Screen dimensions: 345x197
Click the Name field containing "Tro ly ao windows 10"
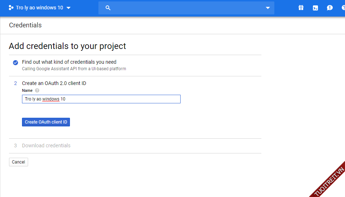point(101,99)
